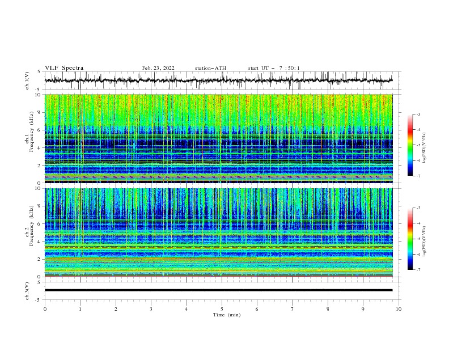Image resolution: width=449 pixels, height=347 pixels.
Task: Click the ch.1 log(PSD) color bar
Action: click(x=410, y=145)
